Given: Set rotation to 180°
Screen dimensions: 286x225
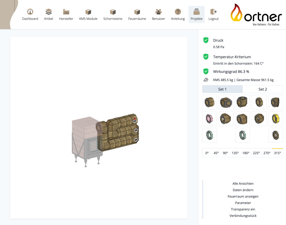Looking at the screenshot, I should [x=246, y=153].
